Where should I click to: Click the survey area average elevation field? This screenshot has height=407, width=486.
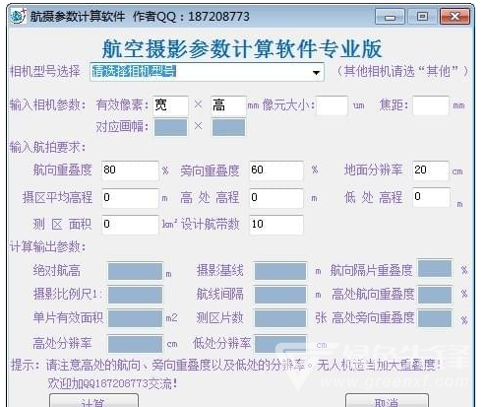[x=130, y=198]
